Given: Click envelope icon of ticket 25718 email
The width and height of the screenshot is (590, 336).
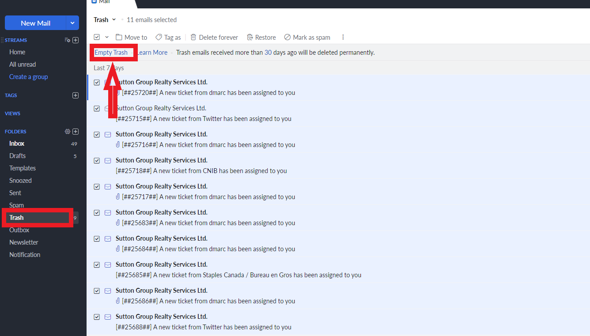Looking at the screenshot, I should point(108,161).
